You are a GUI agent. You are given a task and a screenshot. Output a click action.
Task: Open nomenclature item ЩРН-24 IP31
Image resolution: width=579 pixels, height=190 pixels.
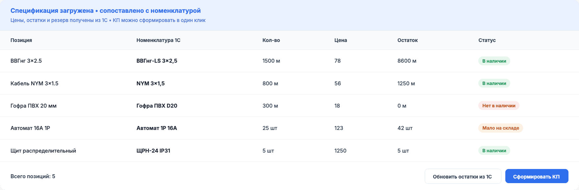coord(153,151)
